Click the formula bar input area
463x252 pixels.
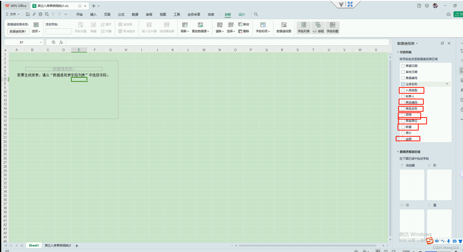tap(228, 42)
